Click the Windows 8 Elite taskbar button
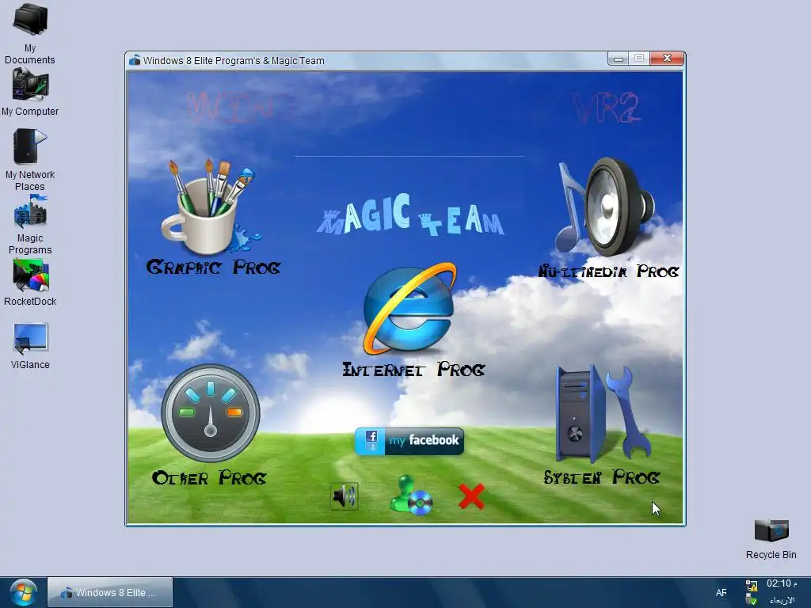 (109, 592)
